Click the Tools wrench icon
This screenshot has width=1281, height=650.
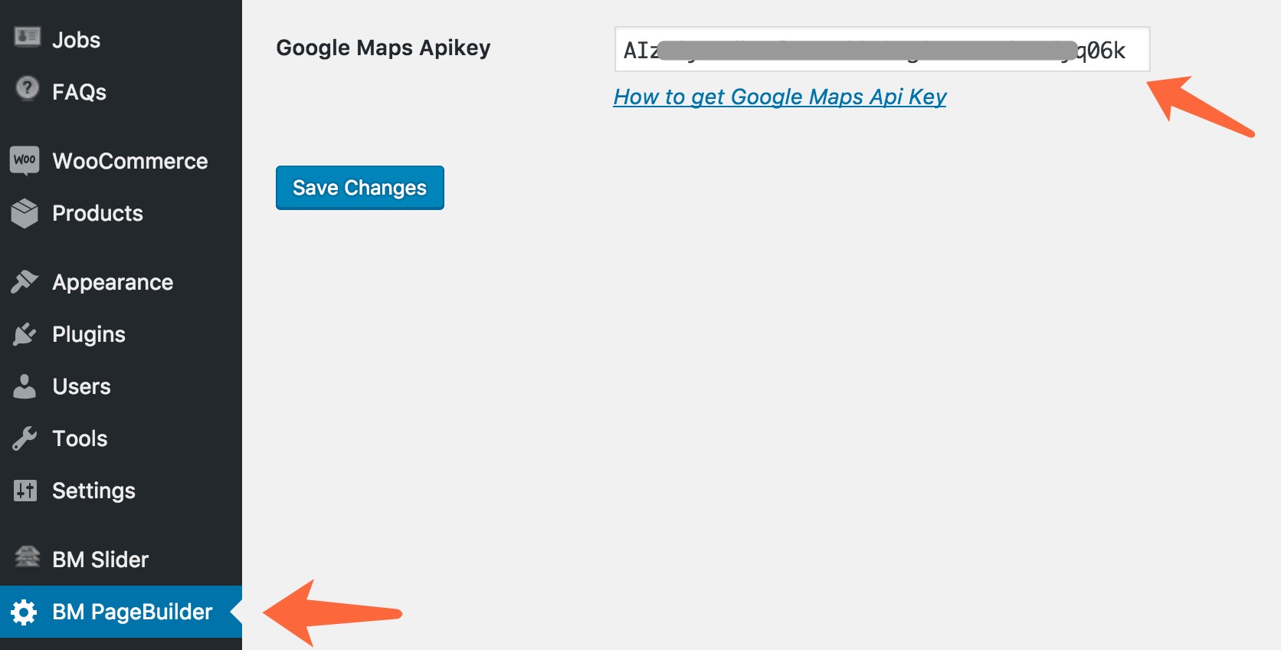(x=25, y=438)
